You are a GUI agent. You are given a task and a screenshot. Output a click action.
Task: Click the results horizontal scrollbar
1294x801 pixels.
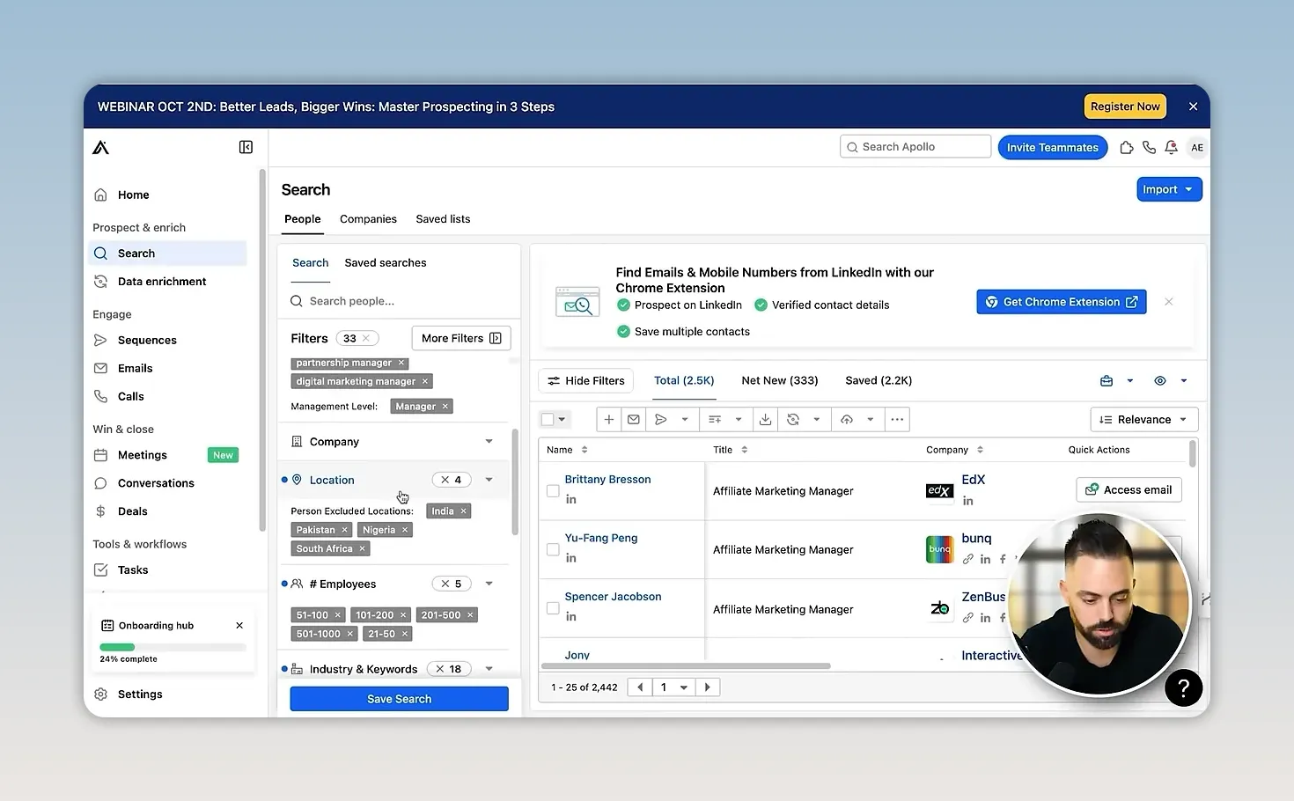tap(687, 666)
